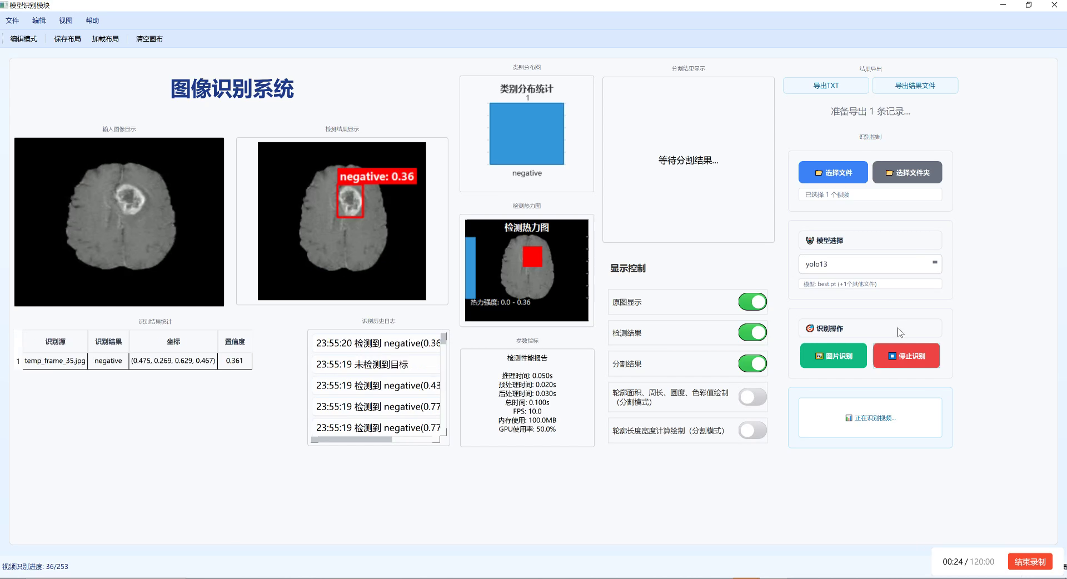This screenshot has width=1067, height=579.
Task: Click 编辑模式 in the toolbar
Action: (23, 39)
